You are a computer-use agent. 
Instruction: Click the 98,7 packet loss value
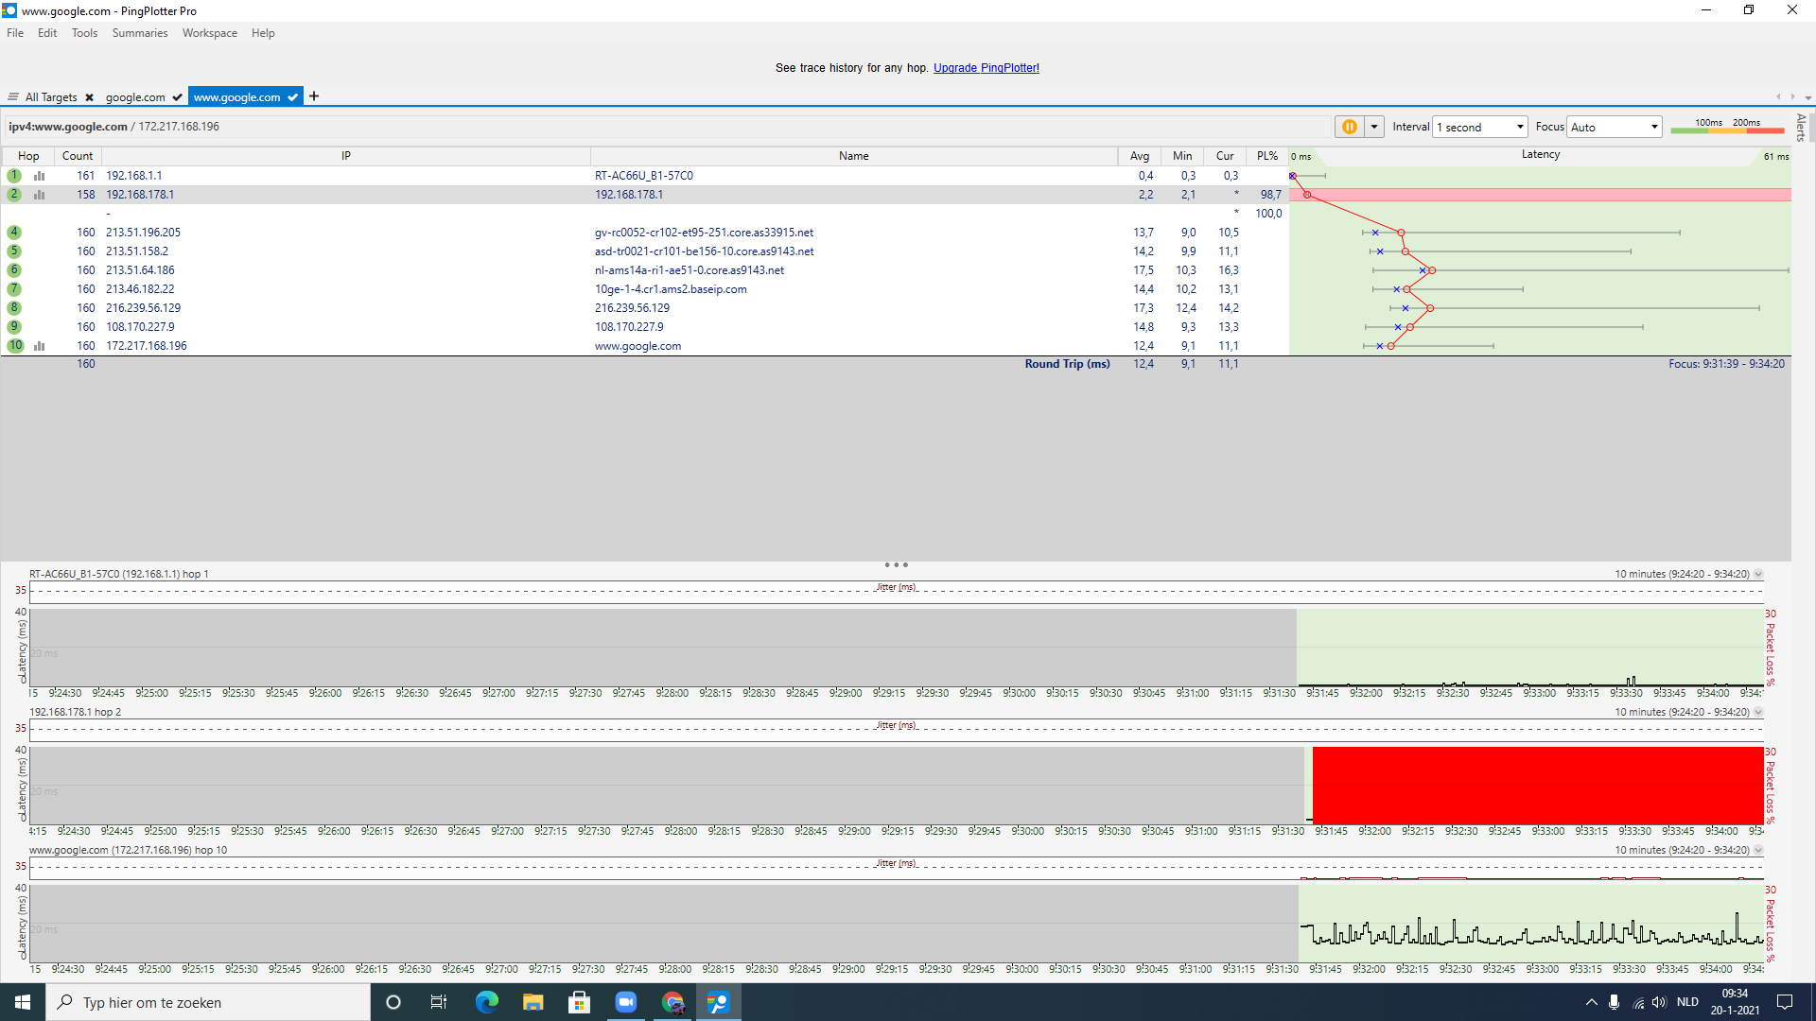click(x=1270, y=195)
